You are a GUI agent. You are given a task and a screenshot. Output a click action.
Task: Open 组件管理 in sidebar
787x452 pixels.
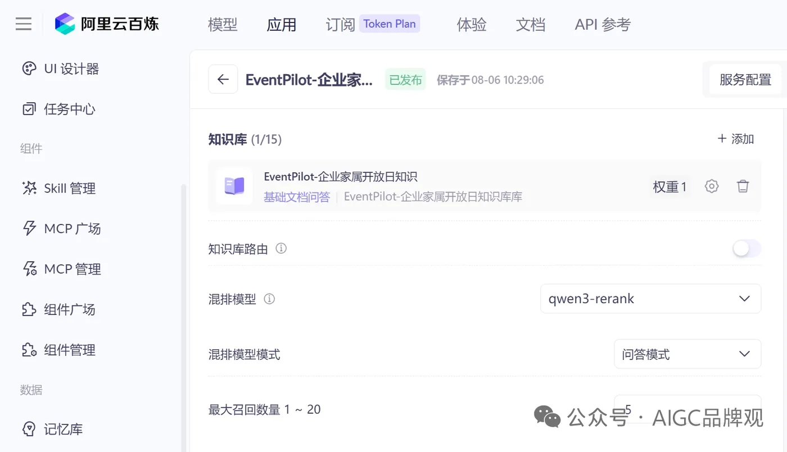(x=58, y=350)
